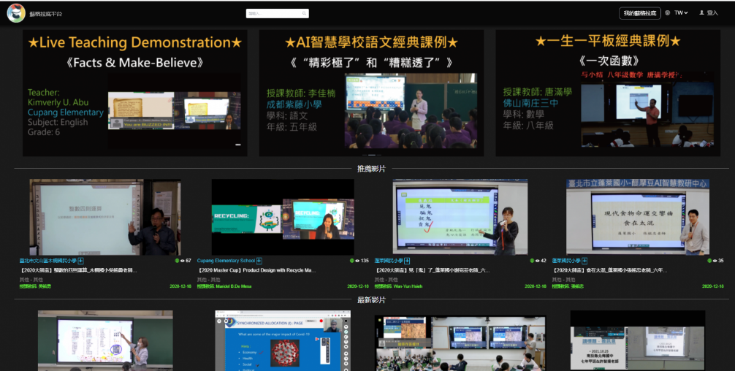Click the globe language icon

pos(667,13)
